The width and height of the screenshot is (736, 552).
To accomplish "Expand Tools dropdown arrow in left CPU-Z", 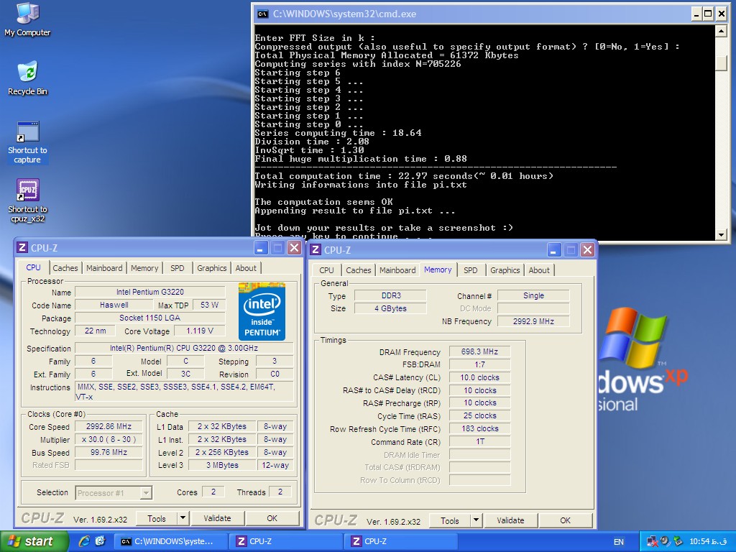I will [x=183, y=519].
